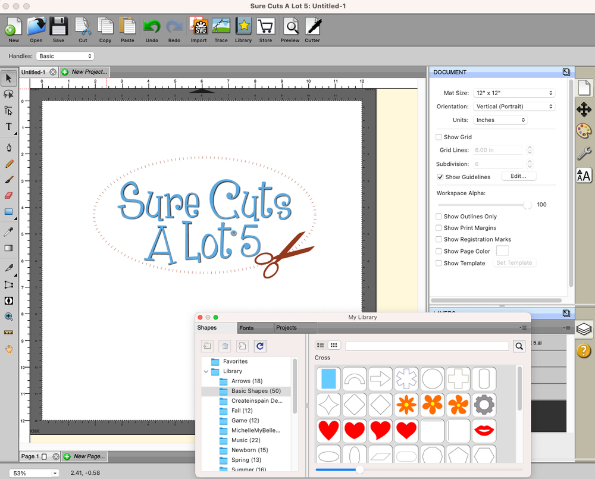The image size is (595, 479).
Task: Open the Store from the toolbar
Action: [x=265, y=27]
